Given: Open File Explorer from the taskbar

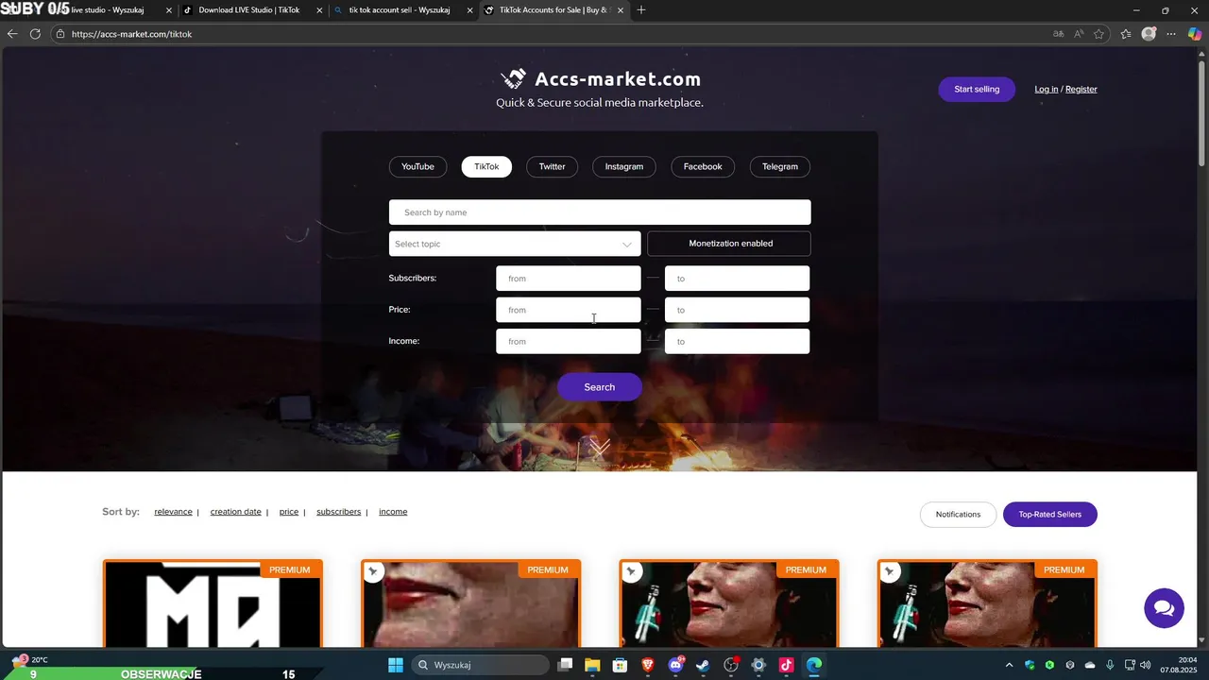Looking at the screenshot, I should coord(592,665).
